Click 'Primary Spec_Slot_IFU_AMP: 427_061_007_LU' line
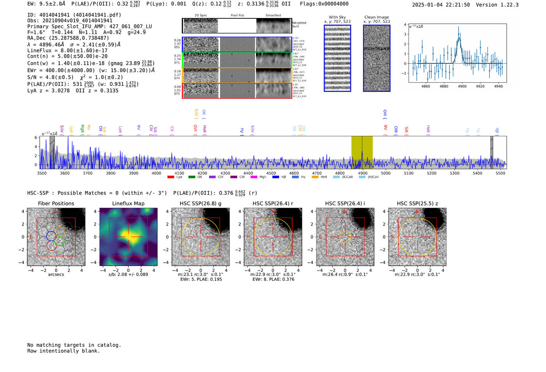Screen dimensions: 546x372 90,27
